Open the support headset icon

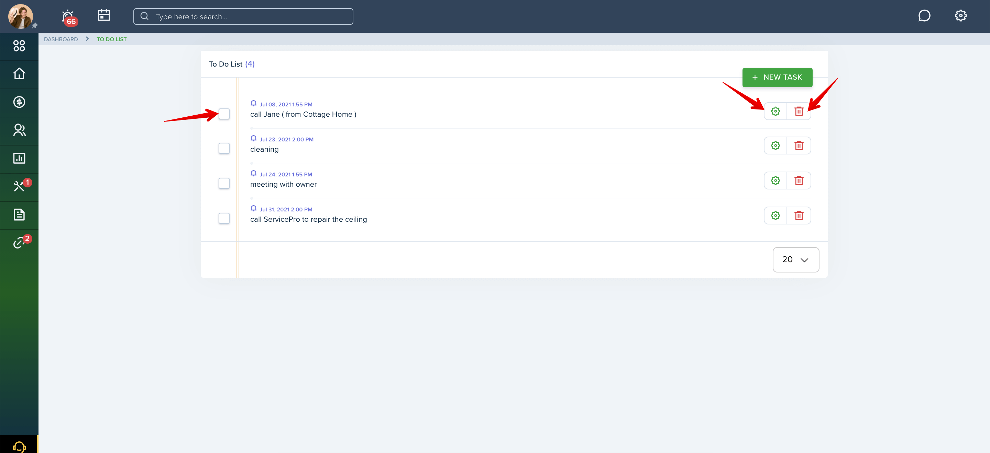point(19,446)
